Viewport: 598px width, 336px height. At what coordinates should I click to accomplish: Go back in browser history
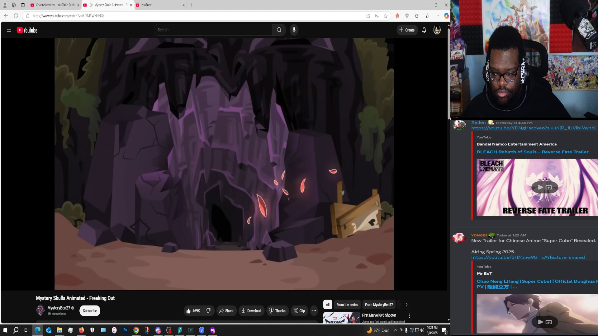[x=6, y=16]
